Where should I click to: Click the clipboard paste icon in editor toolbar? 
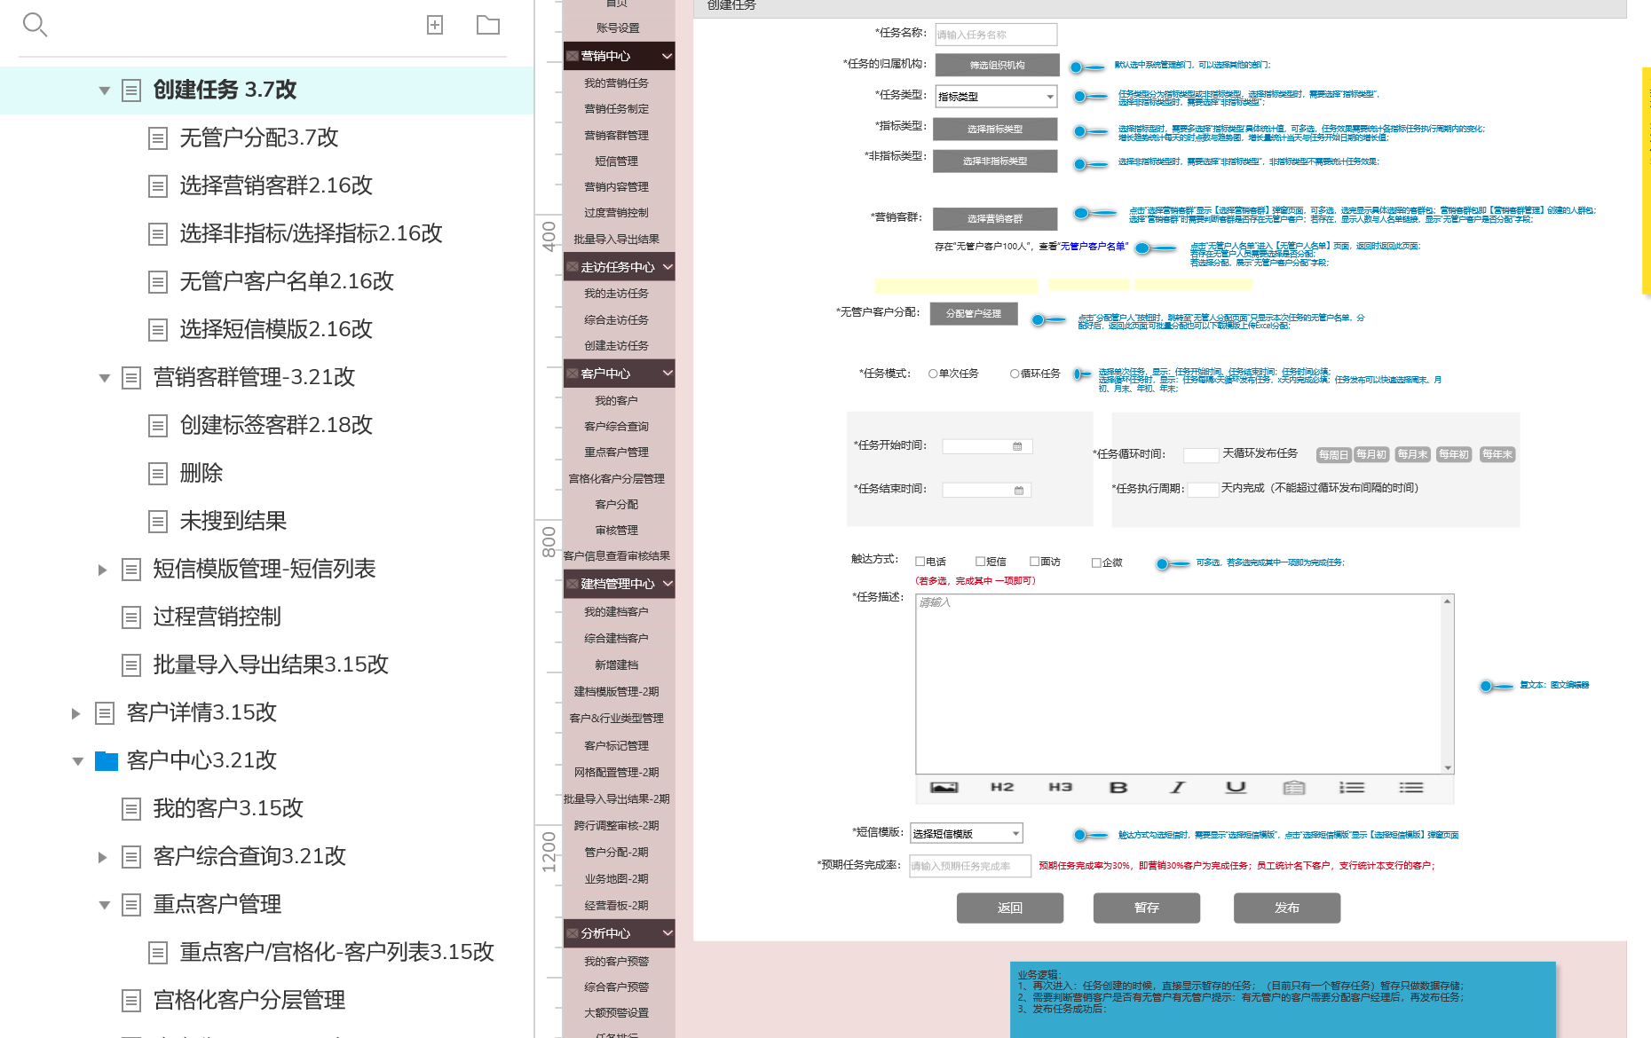1294,787
